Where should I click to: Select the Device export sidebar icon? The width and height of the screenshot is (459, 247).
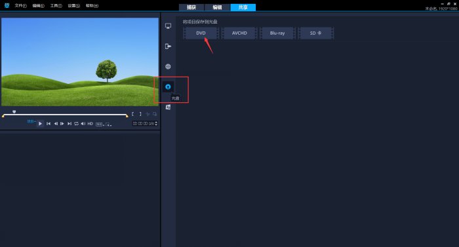[168, 47]
